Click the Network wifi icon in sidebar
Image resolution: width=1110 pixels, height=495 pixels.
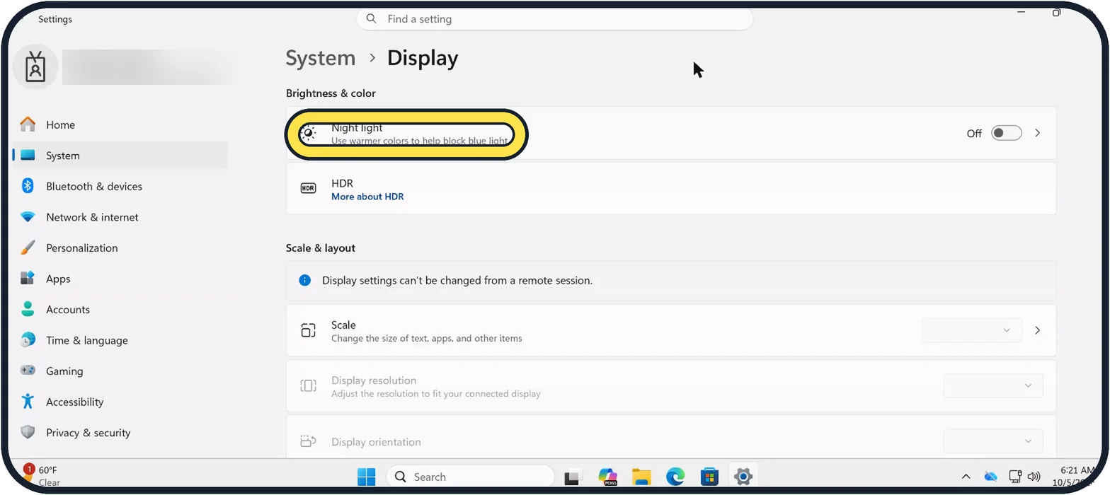[28, 217]
